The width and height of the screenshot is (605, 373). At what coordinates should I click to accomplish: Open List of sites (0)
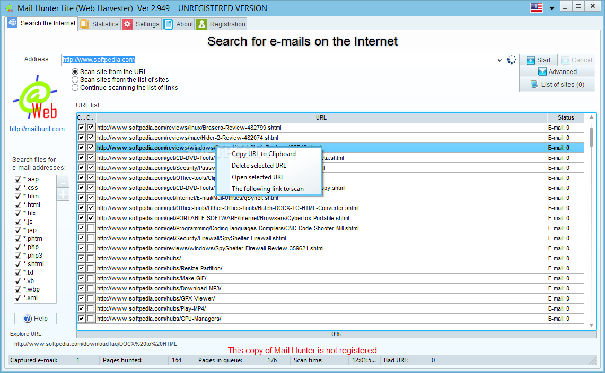click(x=557, y=84)
